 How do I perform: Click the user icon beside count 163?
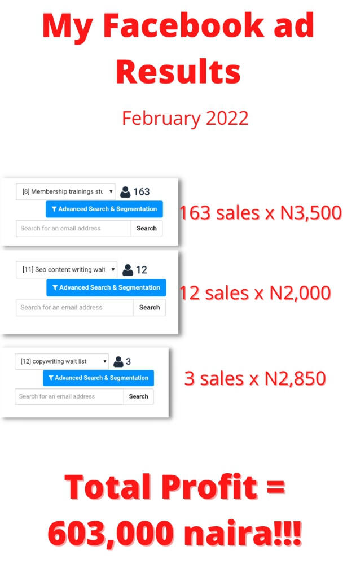(125, 192)
